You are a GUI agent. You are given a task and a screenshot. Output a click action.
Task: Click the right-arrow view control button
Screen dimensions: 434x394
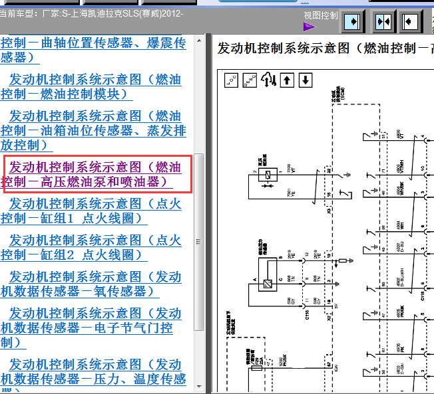point(353,21)
